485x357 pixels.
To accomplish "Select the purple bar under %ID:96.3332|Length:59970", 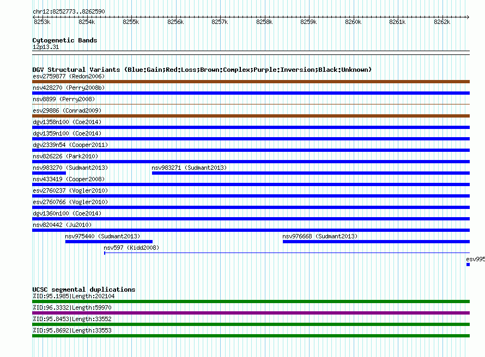I will [251, 313].
